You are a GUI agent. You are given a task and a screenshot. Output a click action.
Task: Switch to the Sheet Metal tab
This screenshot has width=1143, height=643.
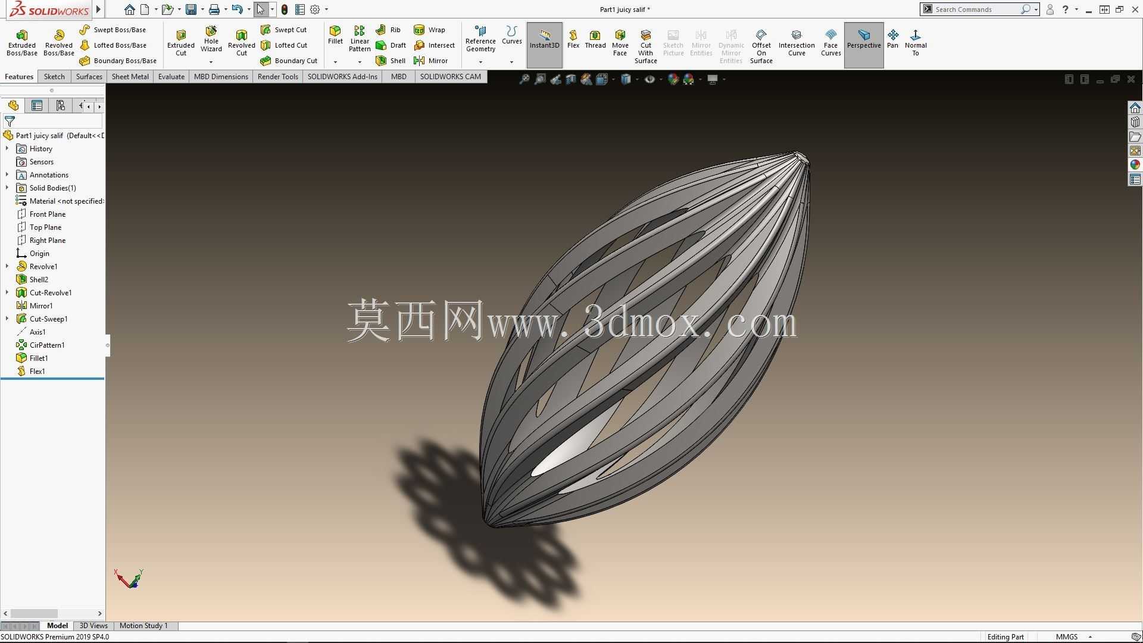(x=130, y=77)
